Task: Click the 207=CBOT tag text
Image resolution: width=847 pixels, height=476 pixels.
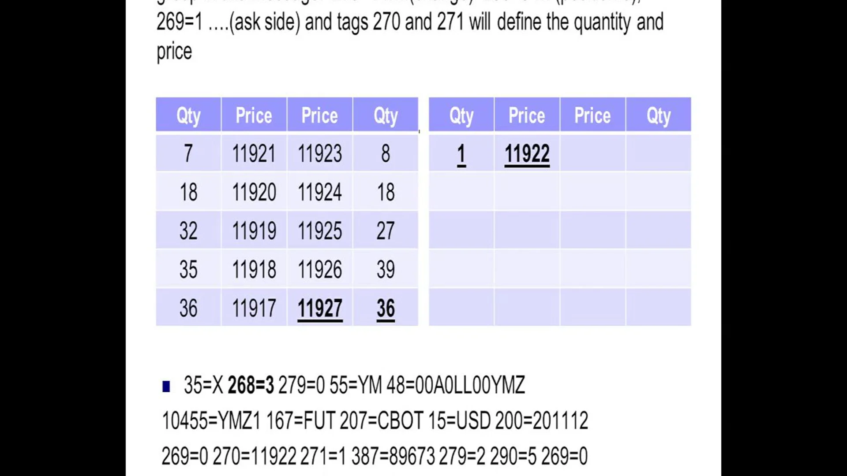Action: [x=381, y=420]
